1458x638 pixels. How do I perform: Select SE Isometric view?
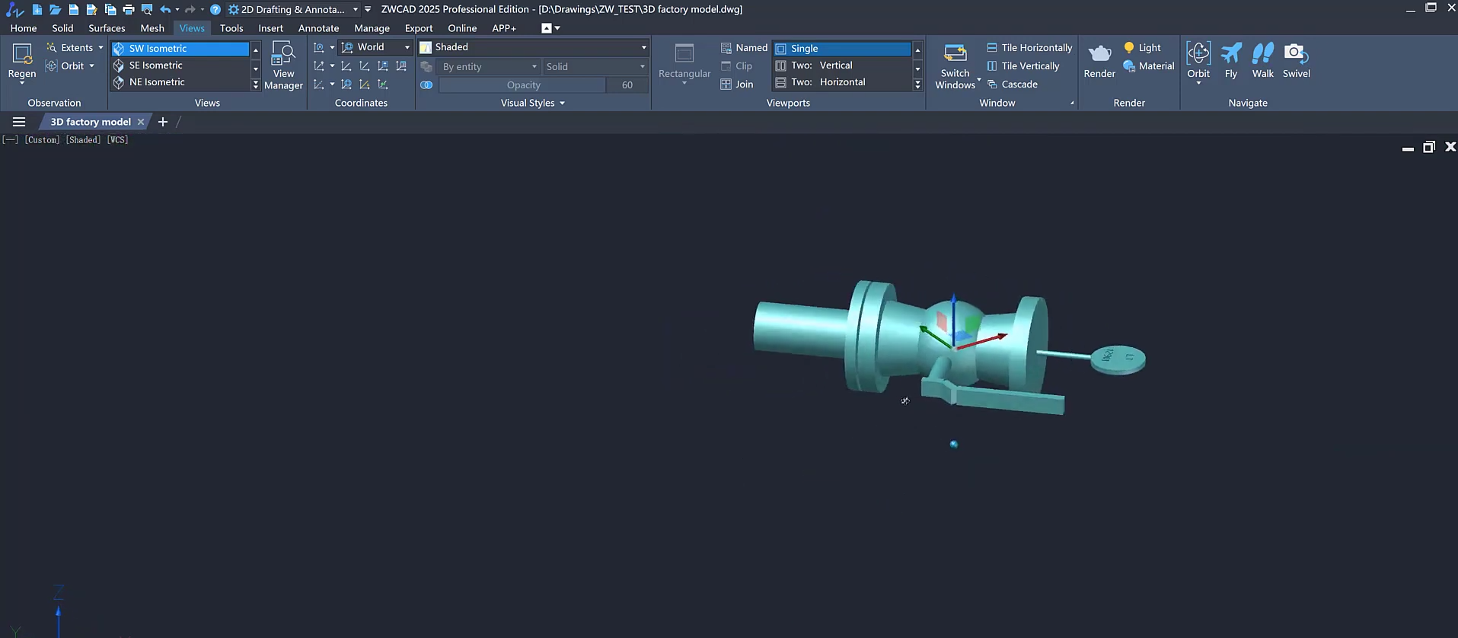156,65
